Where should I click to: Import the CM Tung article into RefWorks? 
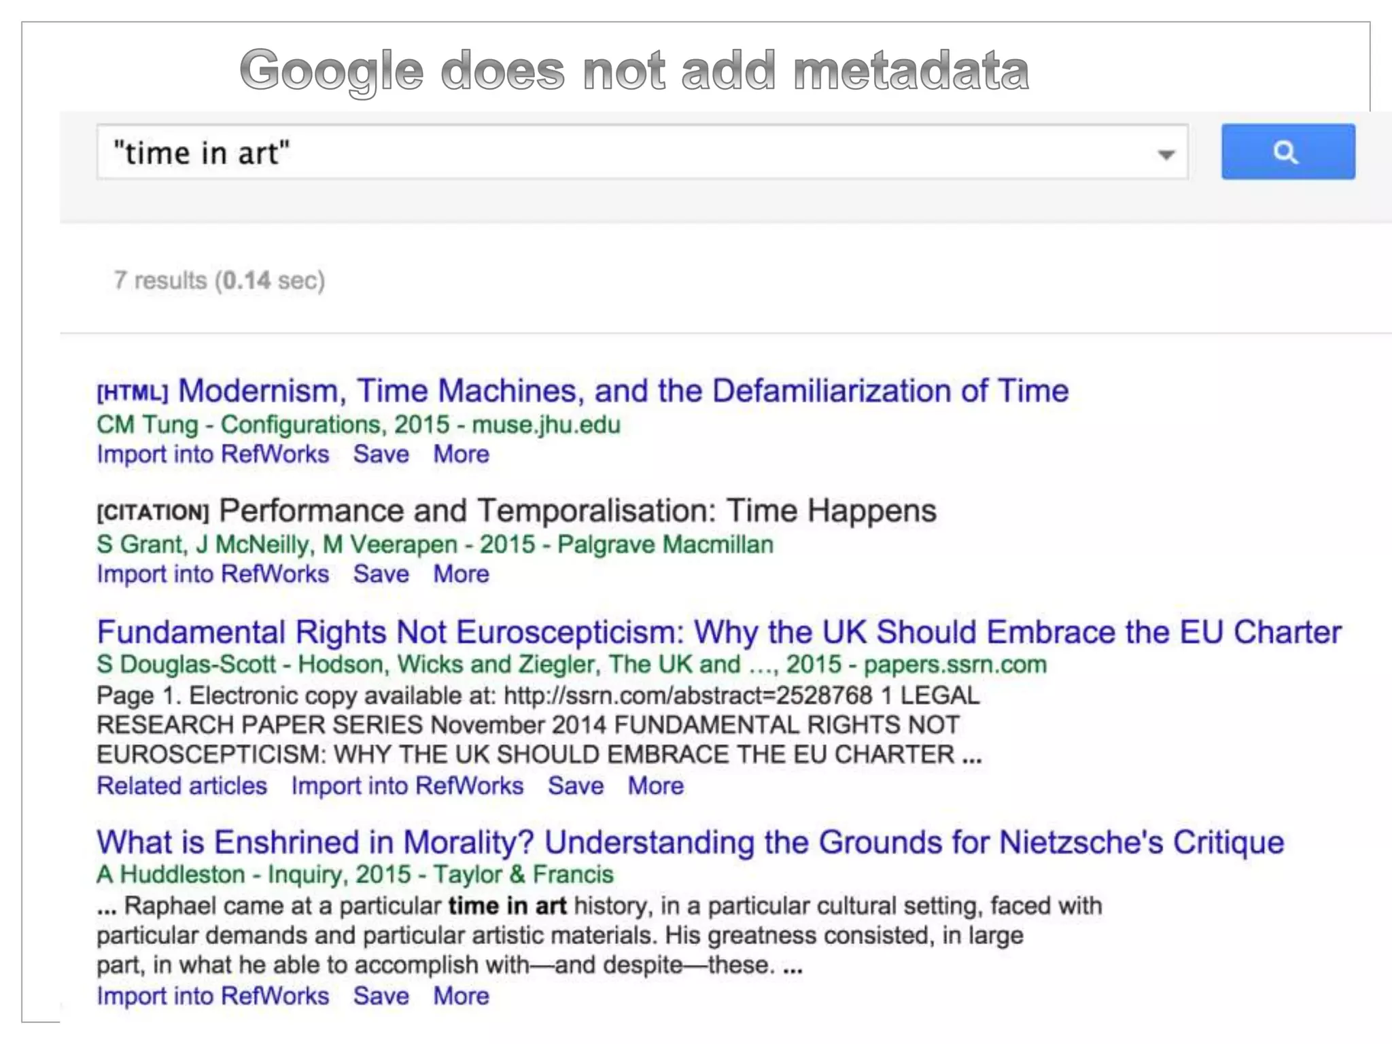[213, 454]
